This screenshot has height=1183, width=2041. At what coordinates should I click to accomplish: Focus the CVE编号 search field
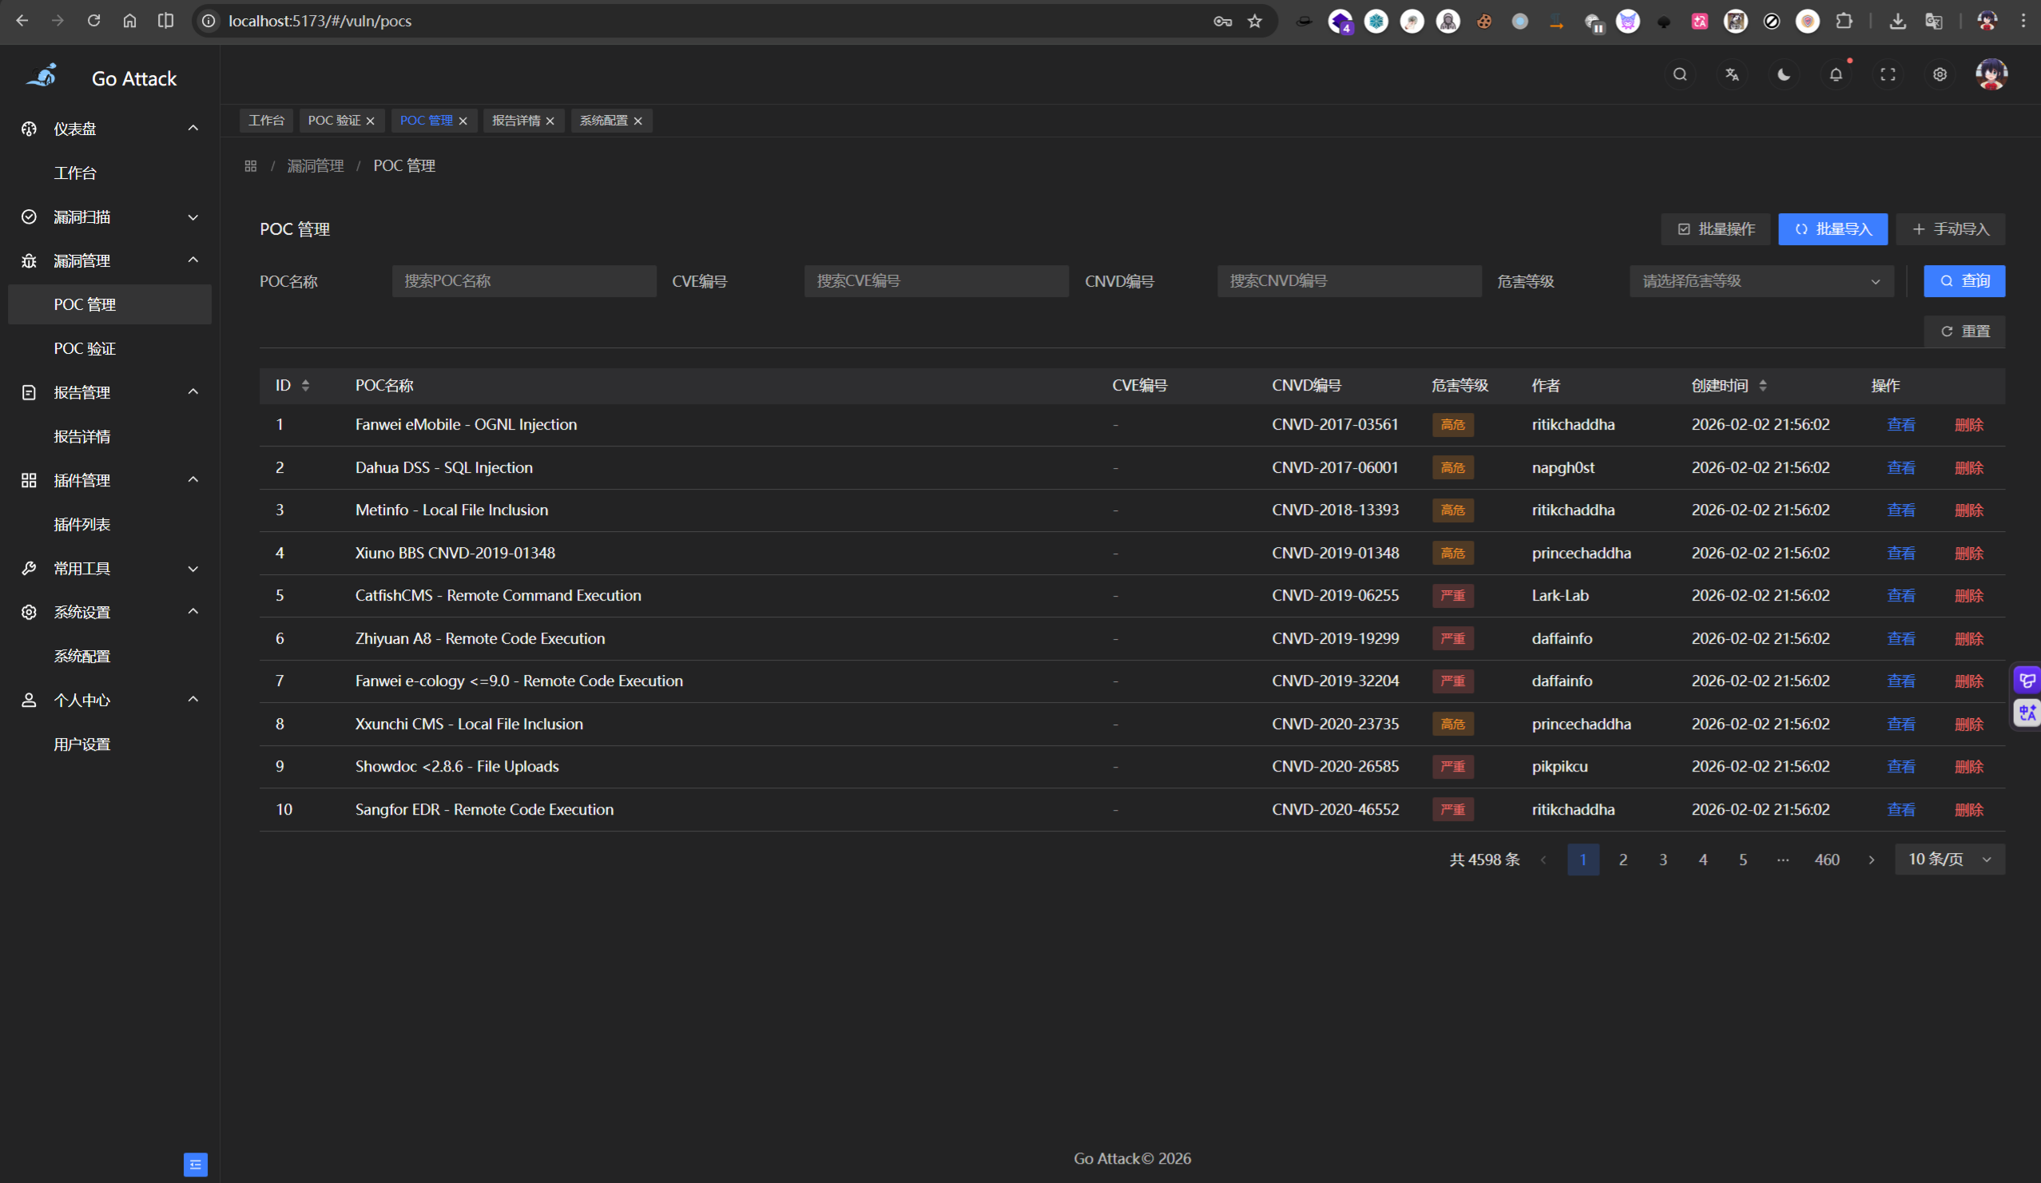point(936,281)
